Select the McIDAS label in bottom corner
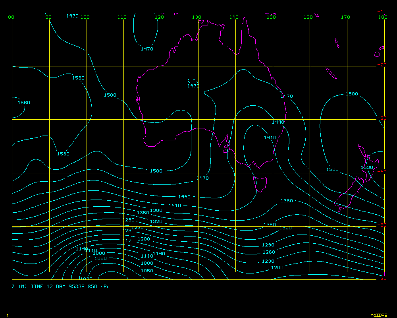This screenshot has width=397, height=318. click(x=378, y=315)
